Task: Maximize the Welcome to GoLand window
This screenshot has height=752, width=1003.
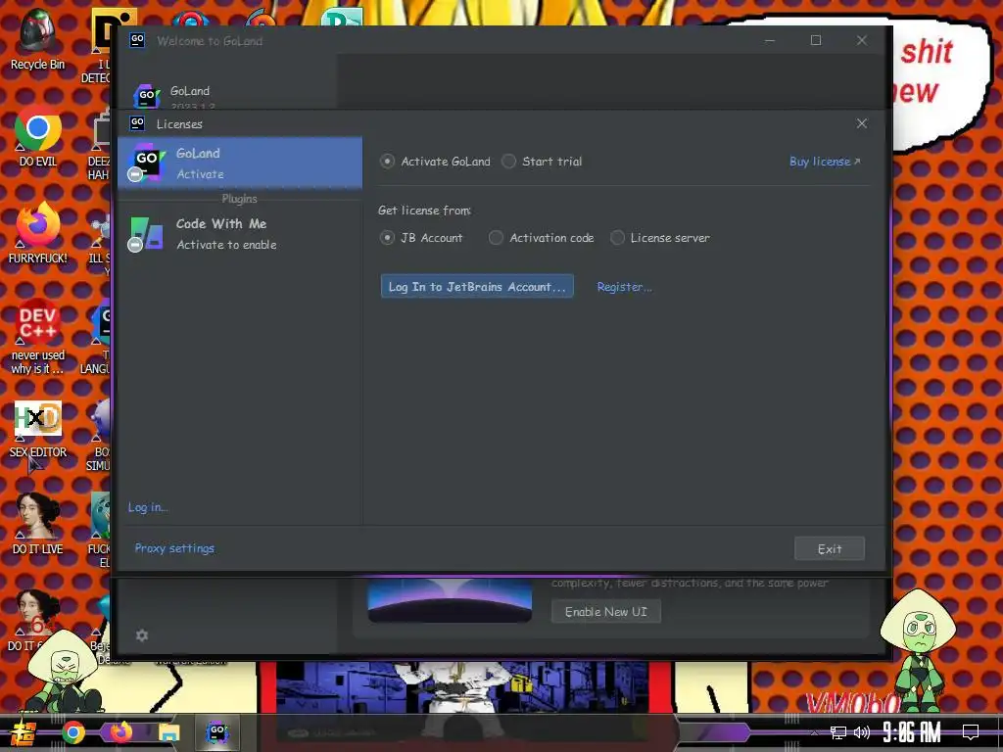Action: click(816, 40)
